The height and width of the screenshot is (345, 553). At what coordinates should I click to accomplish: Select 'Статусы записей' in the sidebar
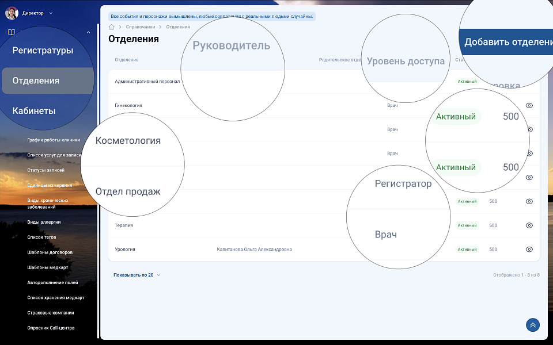(46, 170)
